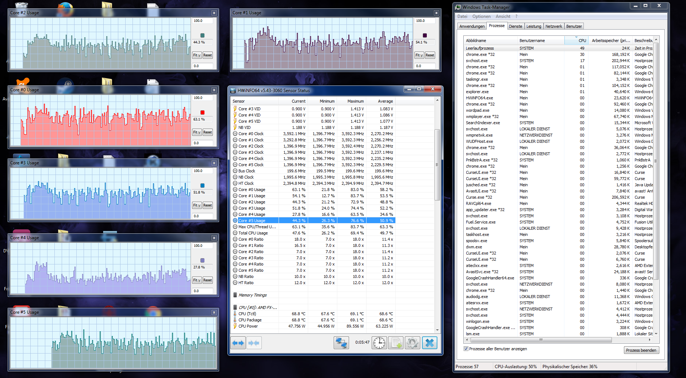Viewport: 686px width, 378px height.
Task: Click the circle icon beside Bus Clock
Action: coord(235,171)
